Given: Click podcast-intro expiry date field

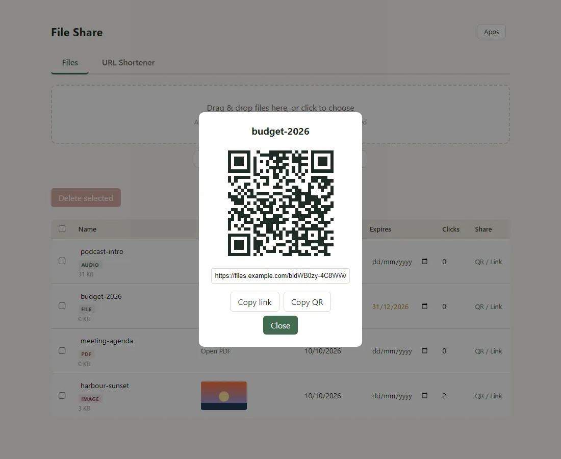Looking at the screenshot, I should [400, 262].
